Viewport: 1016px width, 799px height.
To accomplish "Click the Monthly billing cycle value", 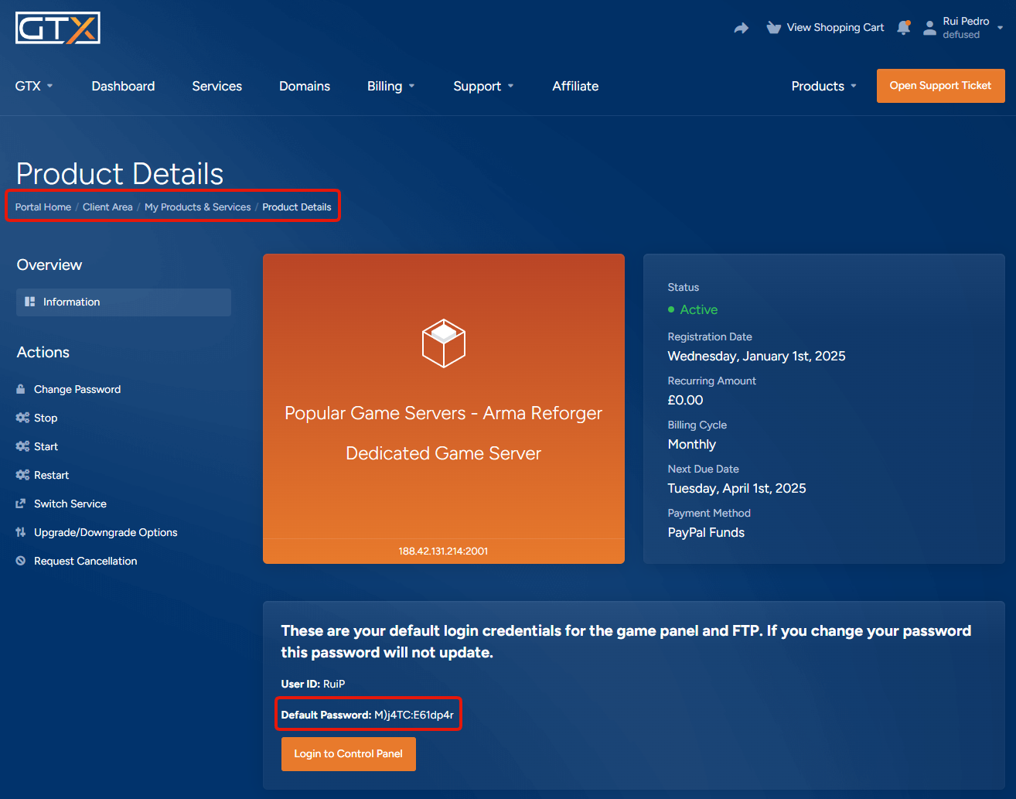I will click(x=692, y=444).
